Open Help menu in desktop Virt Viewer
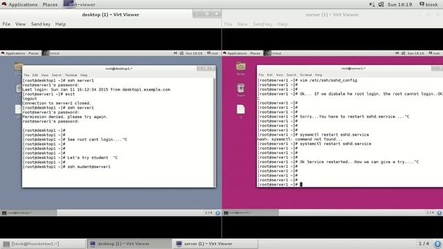443x249 pixels. coord(60,24)
